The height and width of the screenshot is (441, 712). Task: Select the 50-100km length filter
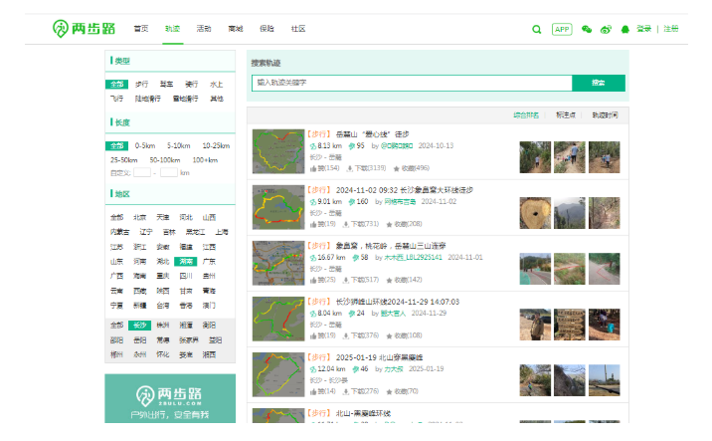(165, 160)
